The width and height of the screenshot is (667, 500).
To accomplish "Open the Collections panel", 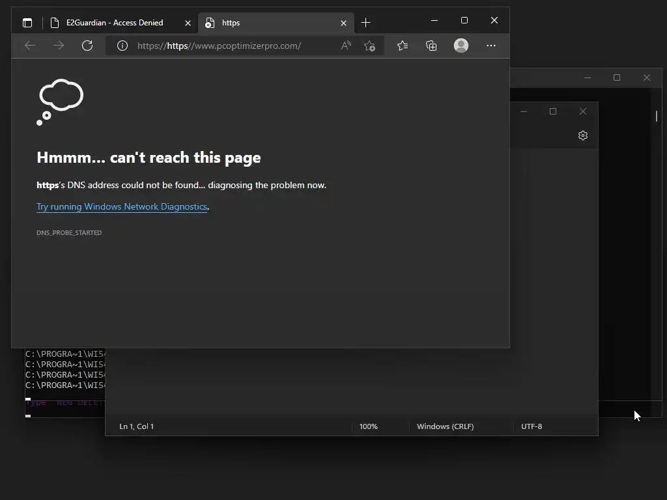I will pos(431,46).
